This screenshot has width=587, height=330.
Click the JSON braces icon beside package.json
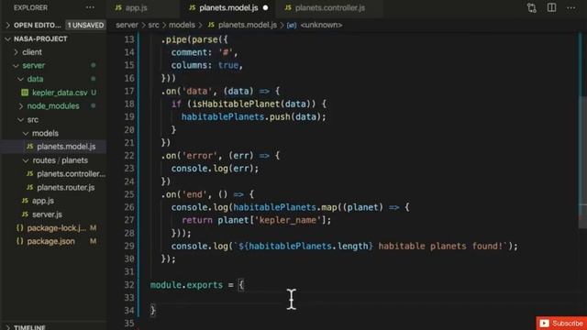(20, 241)
